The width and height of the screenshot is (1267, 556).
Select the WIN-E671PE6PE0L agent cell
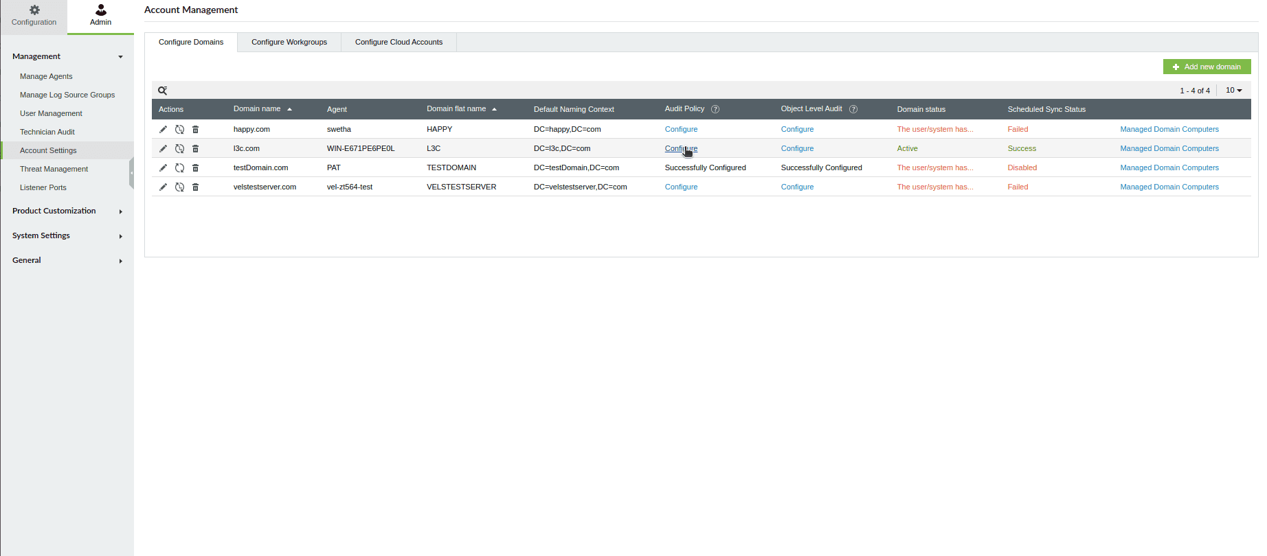[x=361, y=148]
